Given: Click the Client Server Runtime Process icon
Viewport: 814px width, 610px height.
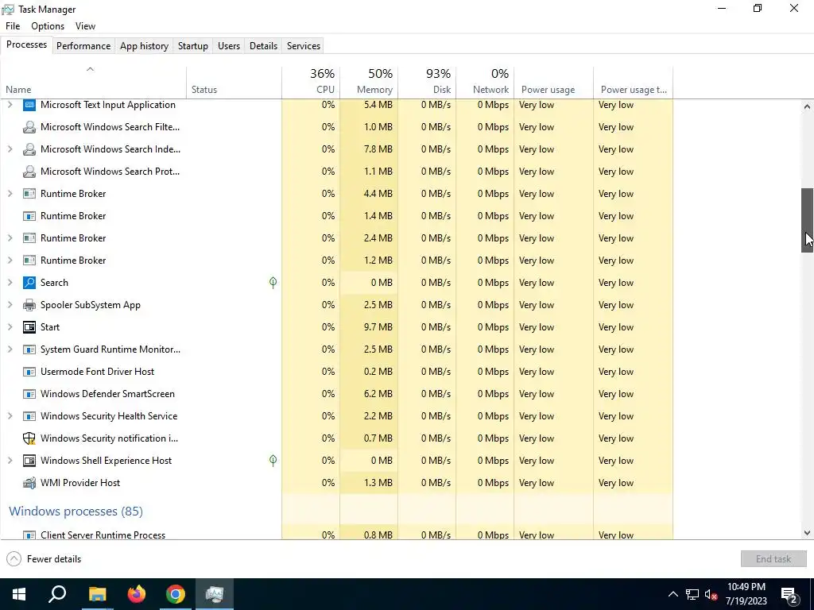Looking at the screenshot, I should [29, 535].
